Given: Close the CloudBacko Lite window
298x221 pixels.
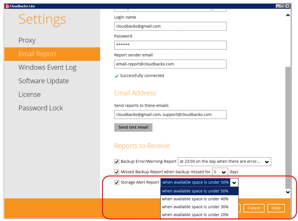Looking at the screenshot, I should click(x=287, y=6).
